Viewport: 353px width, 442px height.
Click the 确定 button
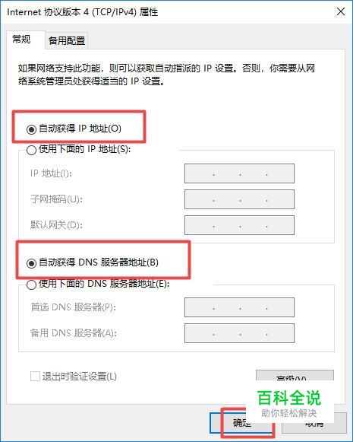tap(242, 422)
